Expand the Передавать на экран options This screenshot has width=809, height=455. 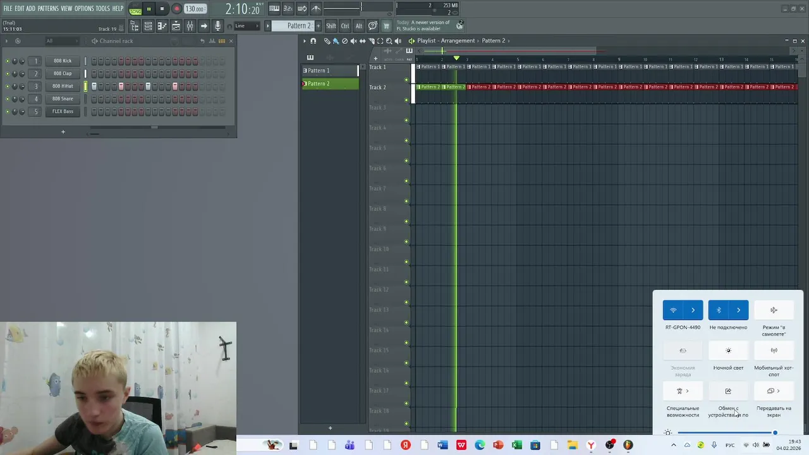774,391
